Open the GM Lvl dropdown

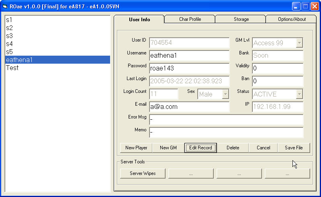pos(299,43)
